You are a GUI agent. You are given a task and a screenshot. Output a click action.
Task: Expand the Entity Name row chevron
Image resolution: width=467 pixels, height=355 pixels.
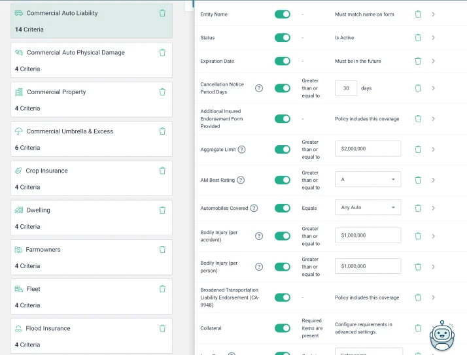click(x=434, y=14)
